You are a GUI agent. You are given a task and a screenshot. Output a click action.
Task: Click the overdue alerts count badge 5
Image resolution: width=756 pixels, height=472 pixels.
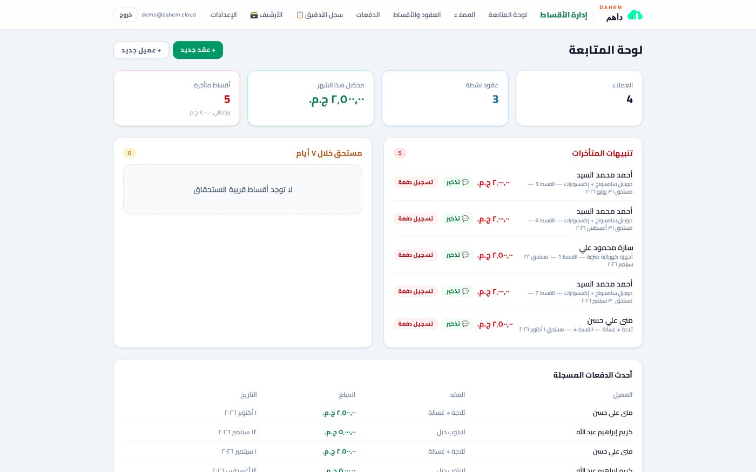click(x=400, y=153)
